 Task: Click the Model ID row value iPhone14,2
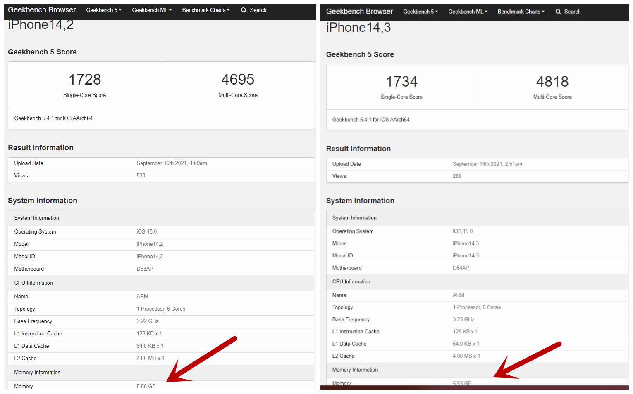(150, 257)
